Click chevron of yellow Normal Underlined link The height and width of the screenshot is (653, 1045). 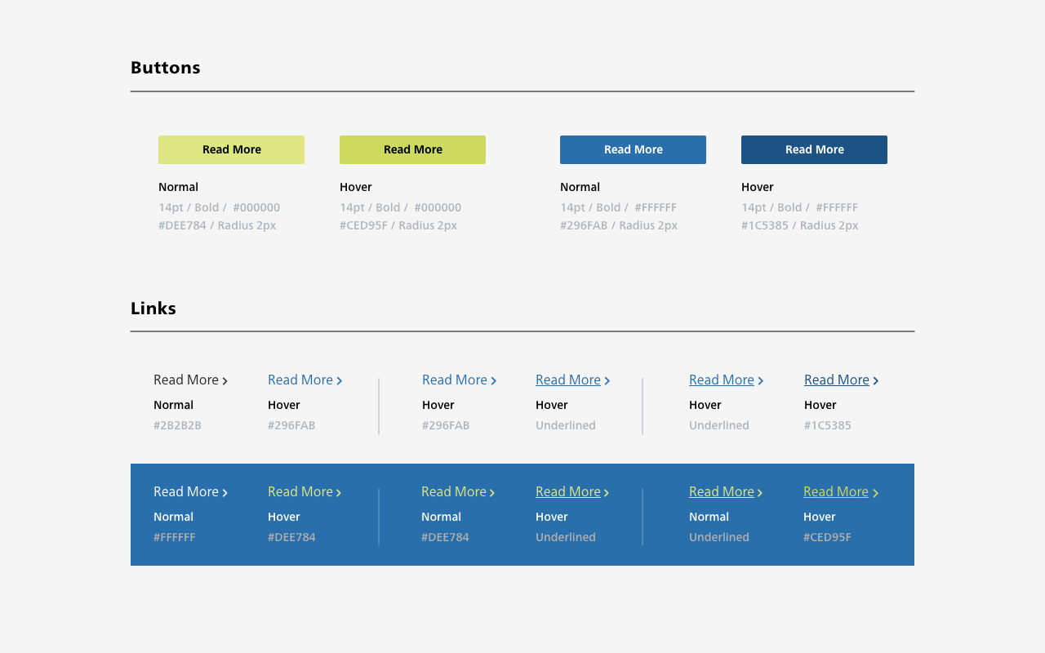[x=760, y=493]
